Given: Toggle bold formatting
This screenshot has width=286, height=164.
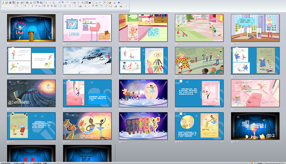Looking at the screenshot, I should (x=25, y=6).
